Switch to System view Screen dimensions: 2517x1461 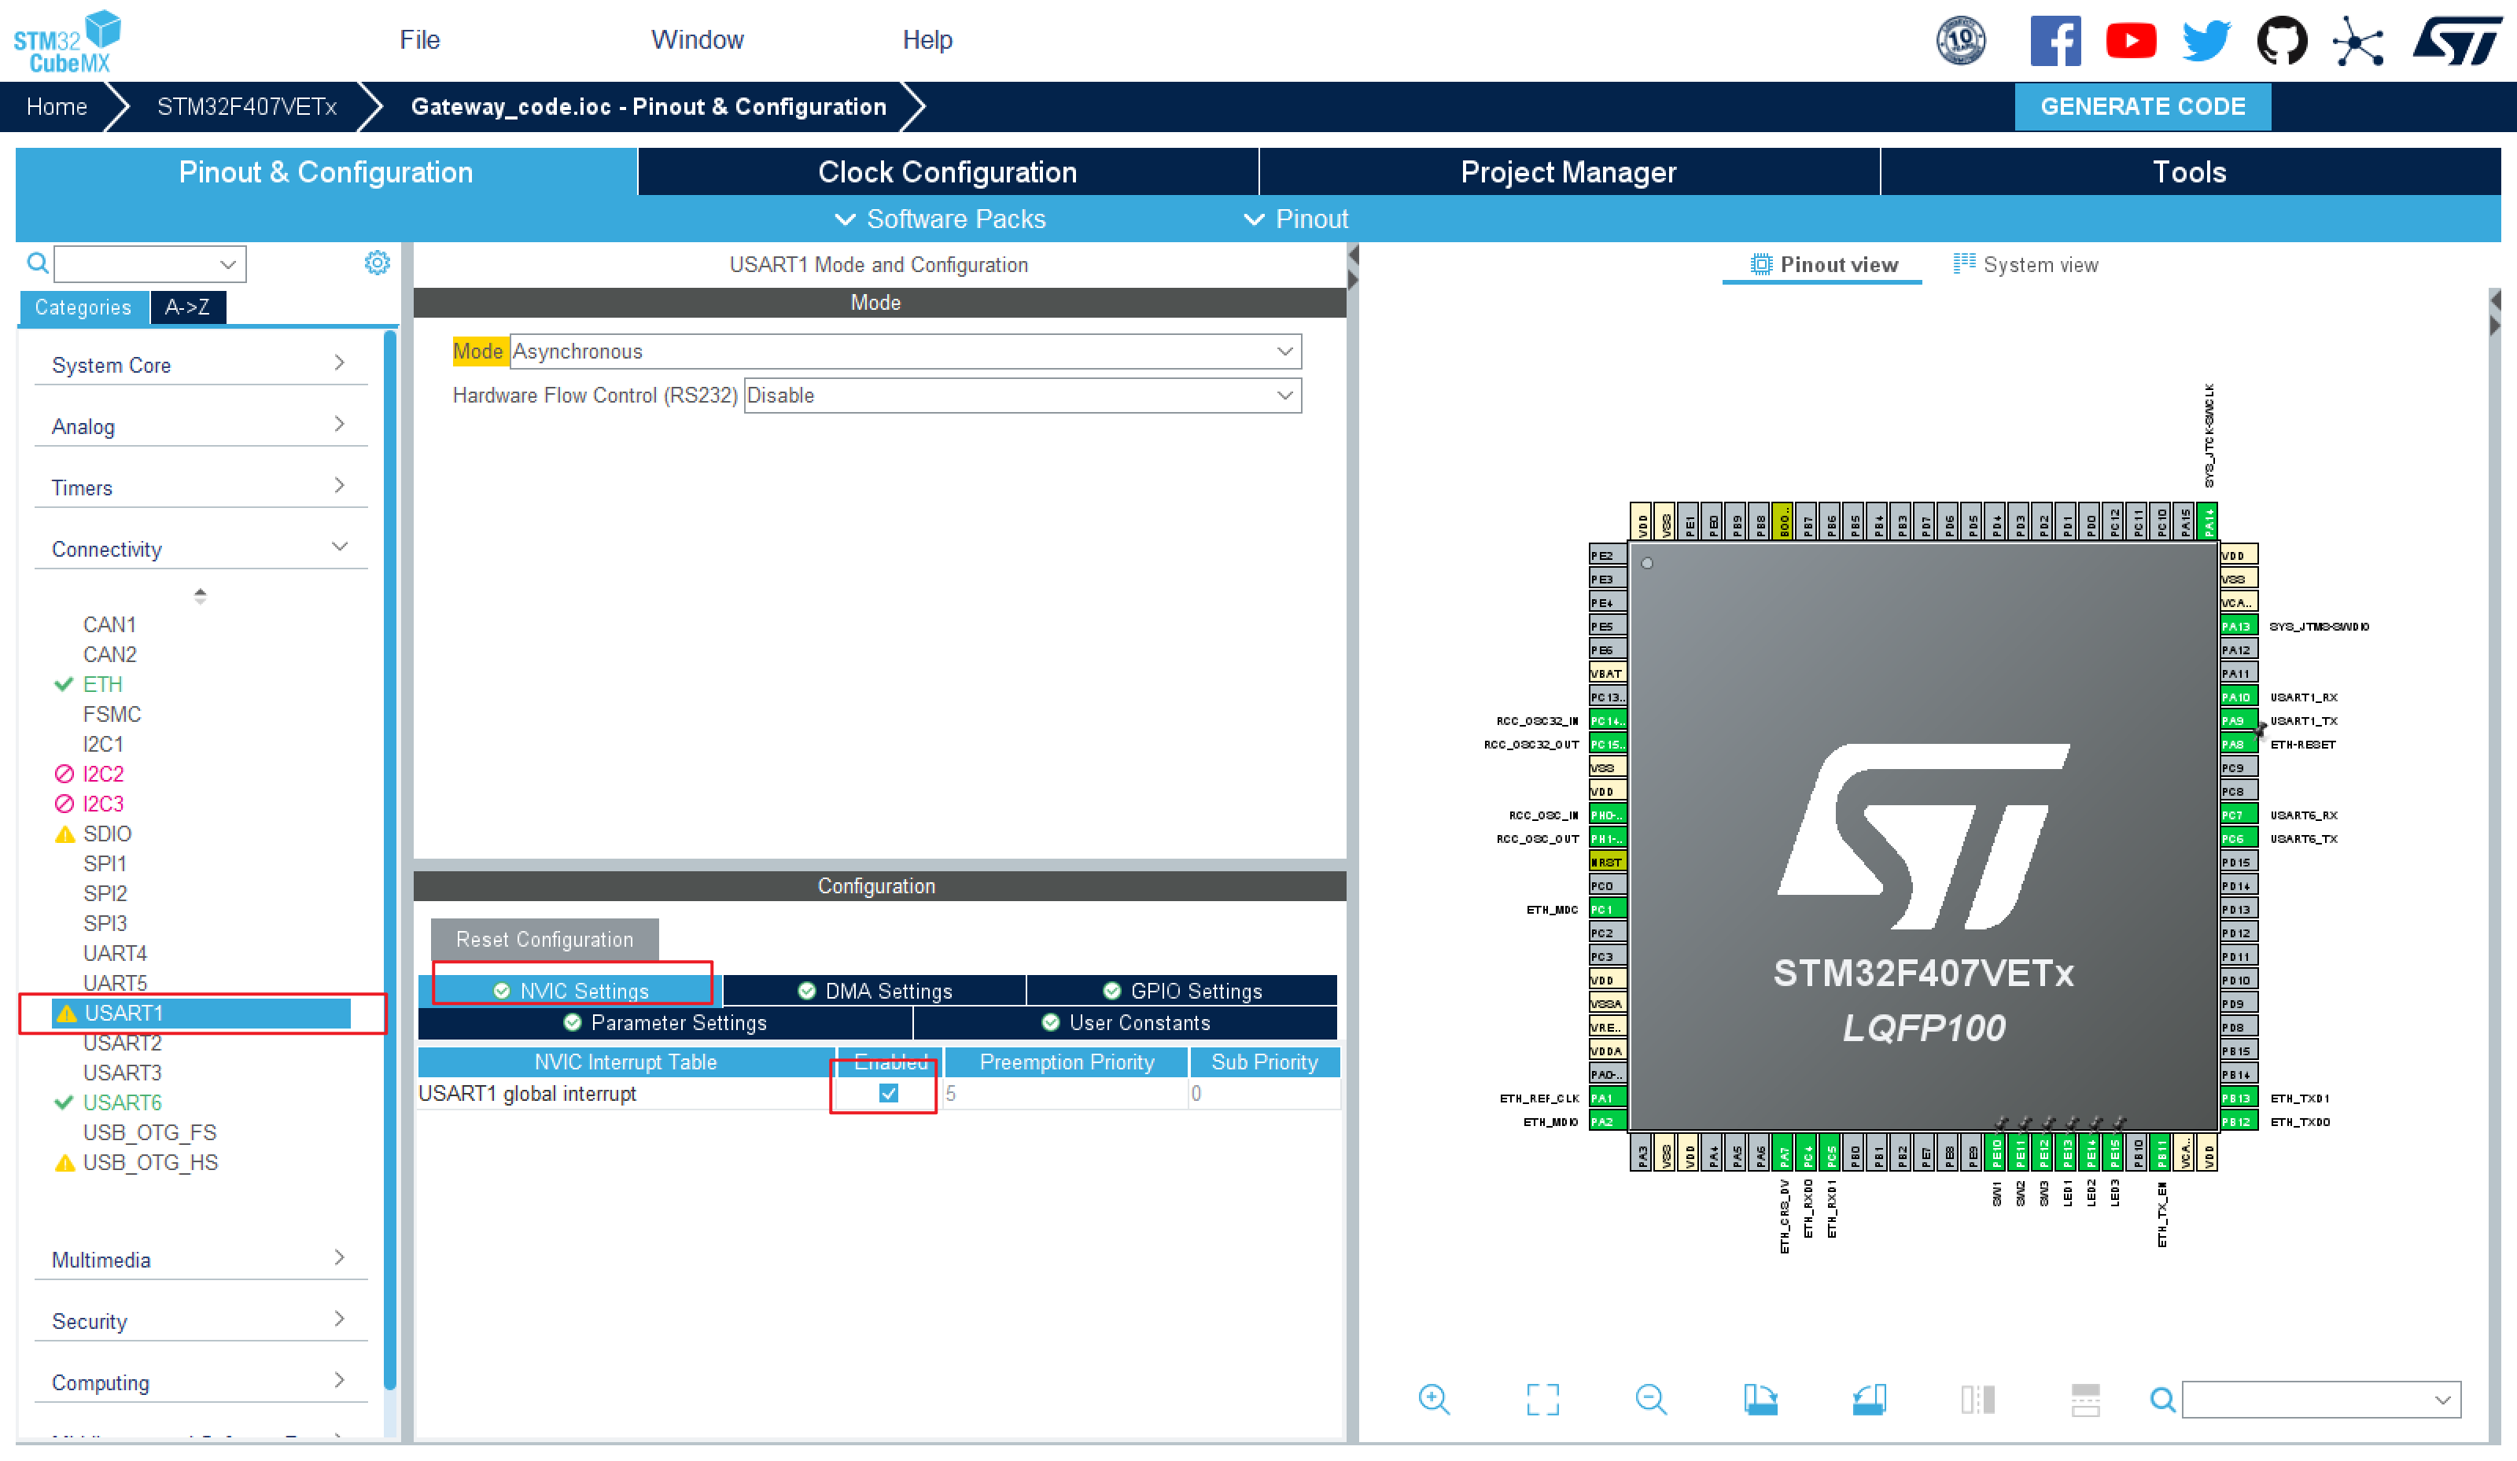coord(2028,265)
